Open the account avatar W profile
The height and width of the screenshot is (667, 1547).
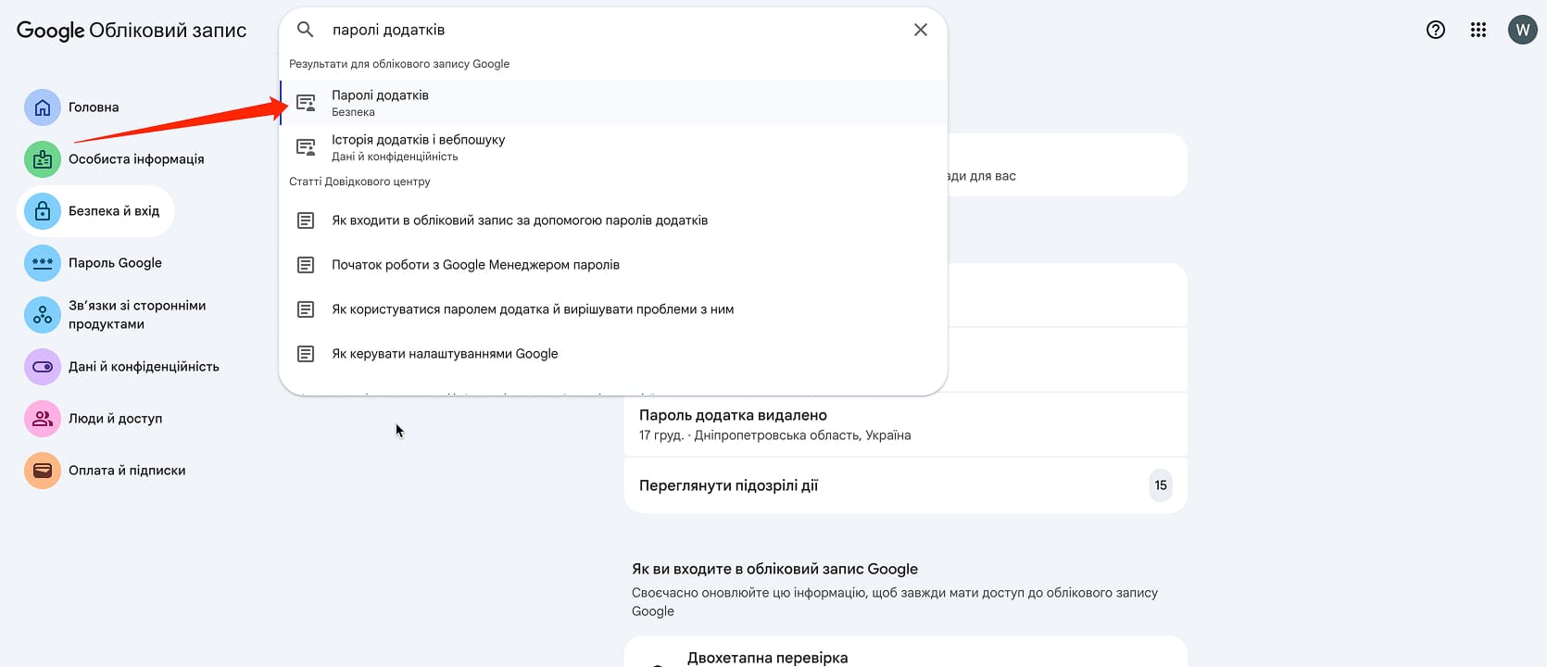(1522, 30)
